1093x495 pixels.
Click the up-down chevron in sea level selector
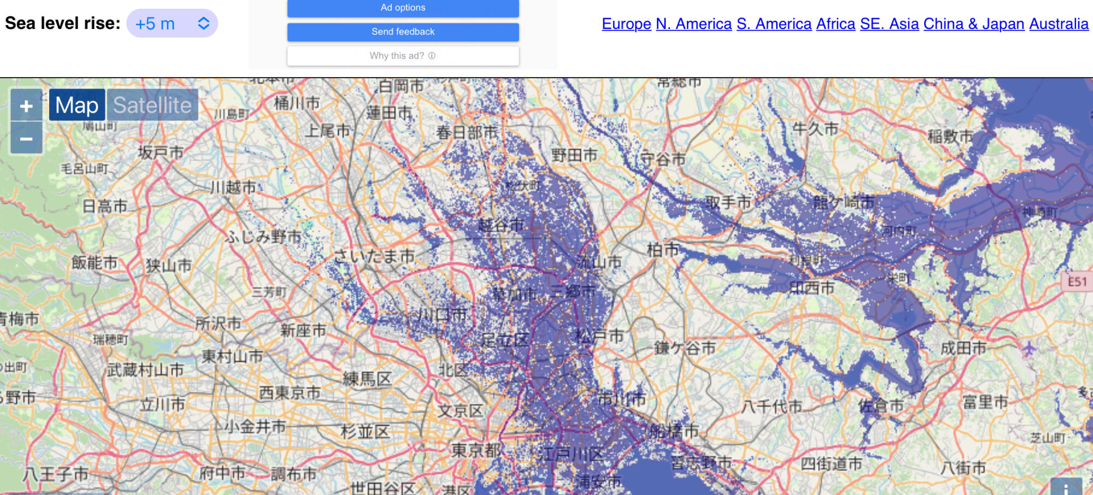(x=203, y=23)
